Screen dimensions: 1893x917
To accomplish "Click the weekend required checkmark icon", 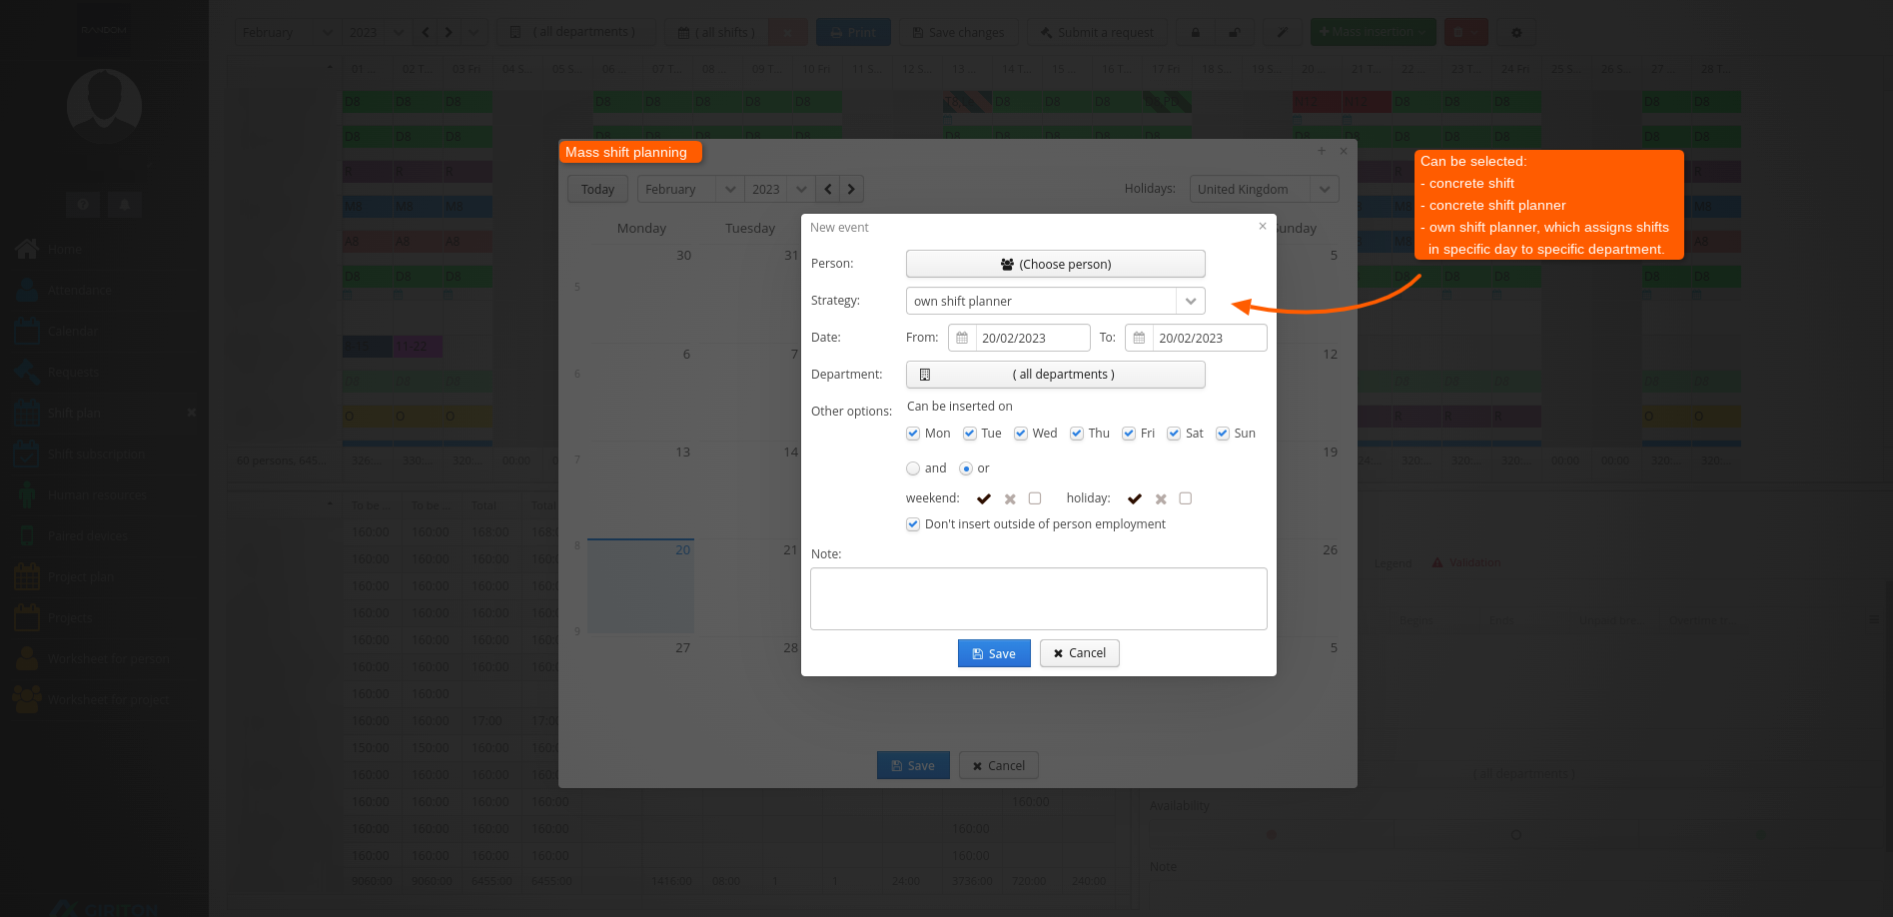I will point(984,498).
